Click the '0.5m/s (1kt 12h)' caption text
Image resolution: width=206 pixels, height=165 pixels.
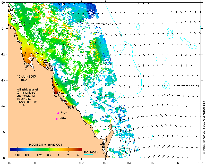click(27, 102)
